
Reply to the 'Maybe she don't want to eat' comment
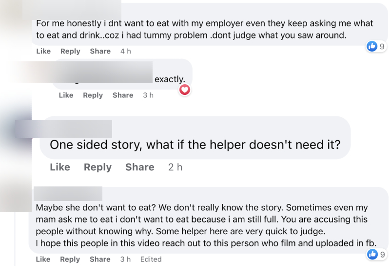pyautogui.click(x=70, y=259)
